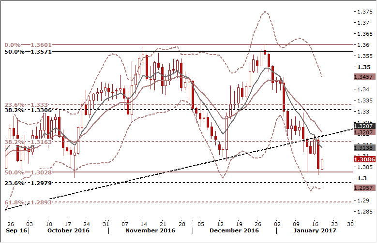Select the date tick 31
Viewport: 377px width, 243px height.
tap(106, 224)
